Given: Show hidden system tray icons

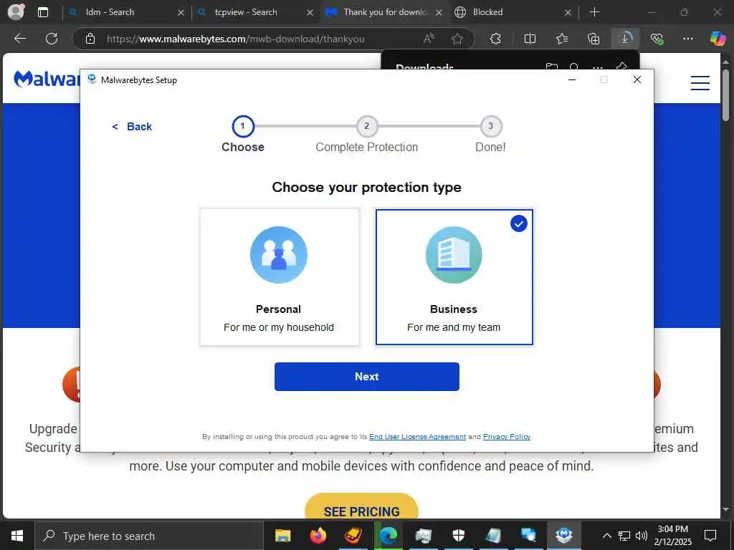Looking at the screenshot, I should pyautogui.click(x=606, y=536).
